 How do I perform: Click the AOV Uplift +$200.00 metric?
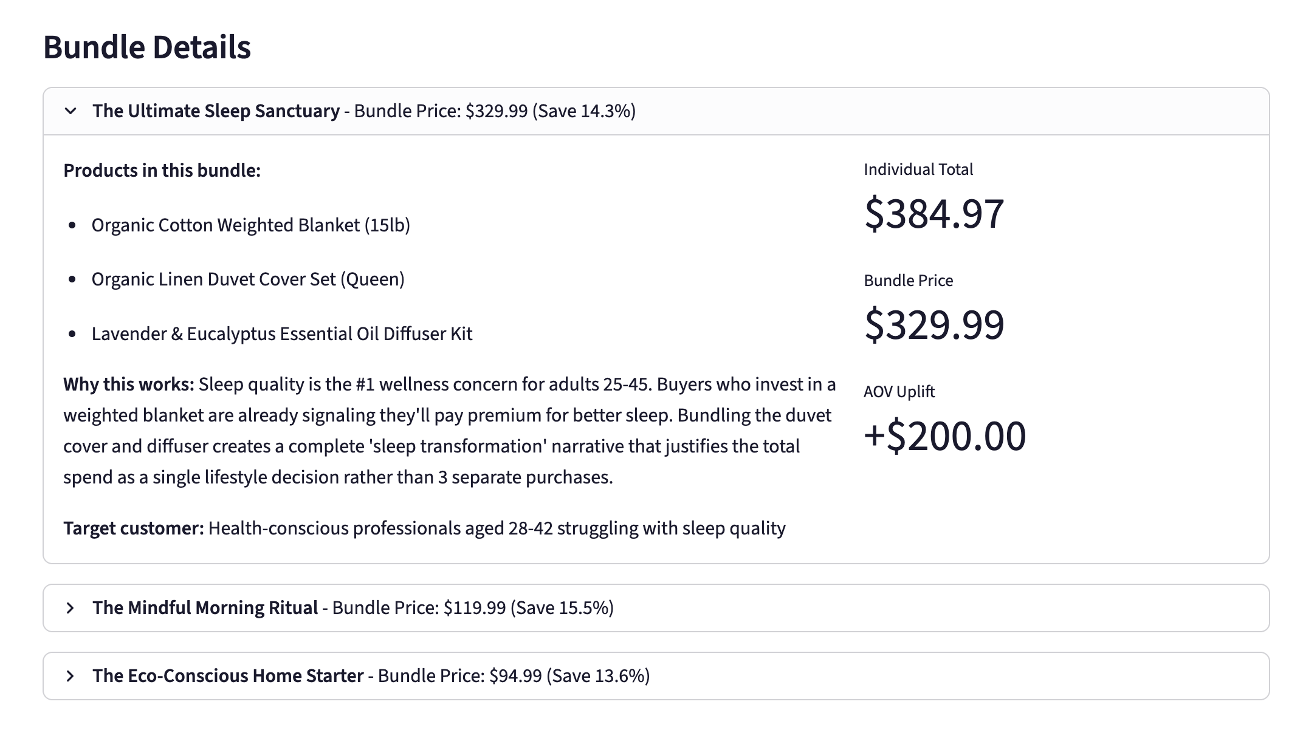pos(945,436)
